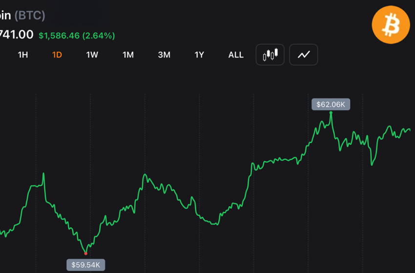Select the 3M time range
Viewport: 415px width, 273px height.
[x=164, y=55]
